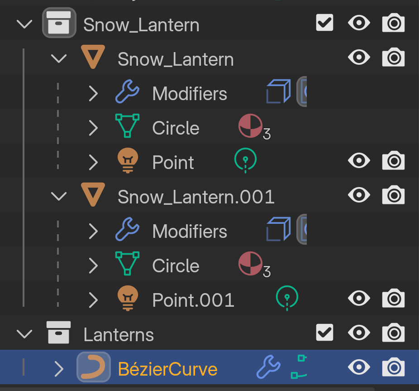Click the BézierCurve name label
The height and width of the screenshot is (391, 419).
[167, 369]
